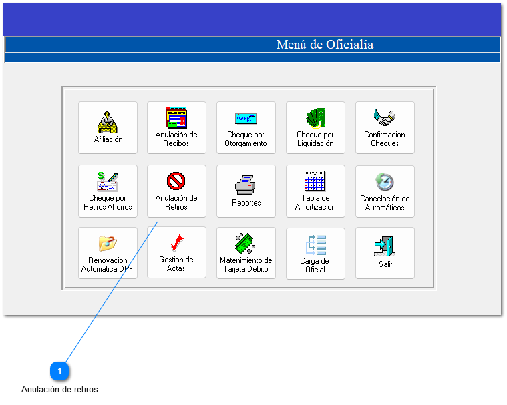Click the blue strip below the menu title

(252, 58)
